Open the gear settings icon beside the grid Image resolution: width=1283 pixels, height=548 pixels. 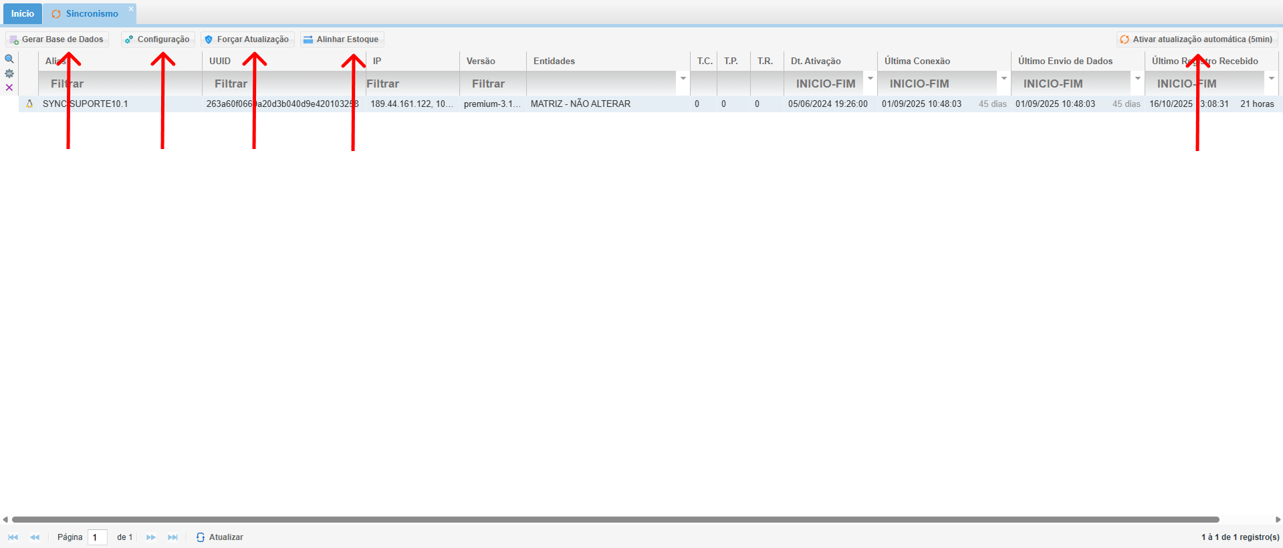[x=9, y=74]
